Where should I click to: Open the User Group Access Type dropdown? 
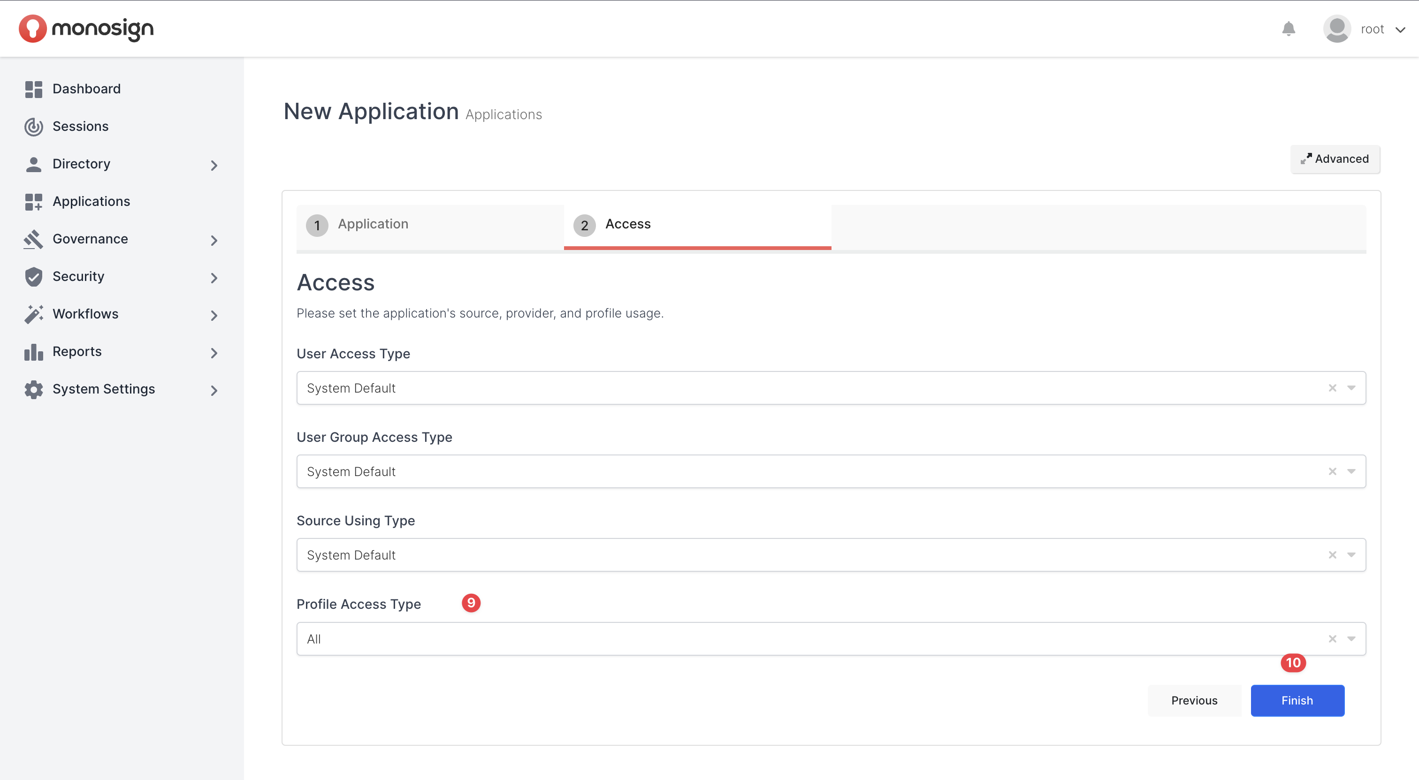[x=1350, y=472]
